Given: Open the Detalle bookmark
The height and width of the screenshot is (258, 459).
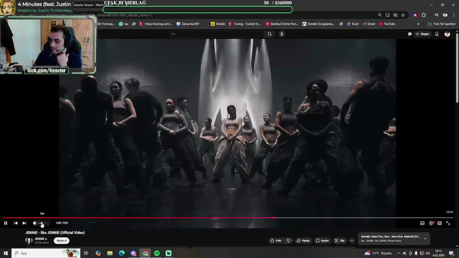Looking at the screenshot, I should pos(218,24).
